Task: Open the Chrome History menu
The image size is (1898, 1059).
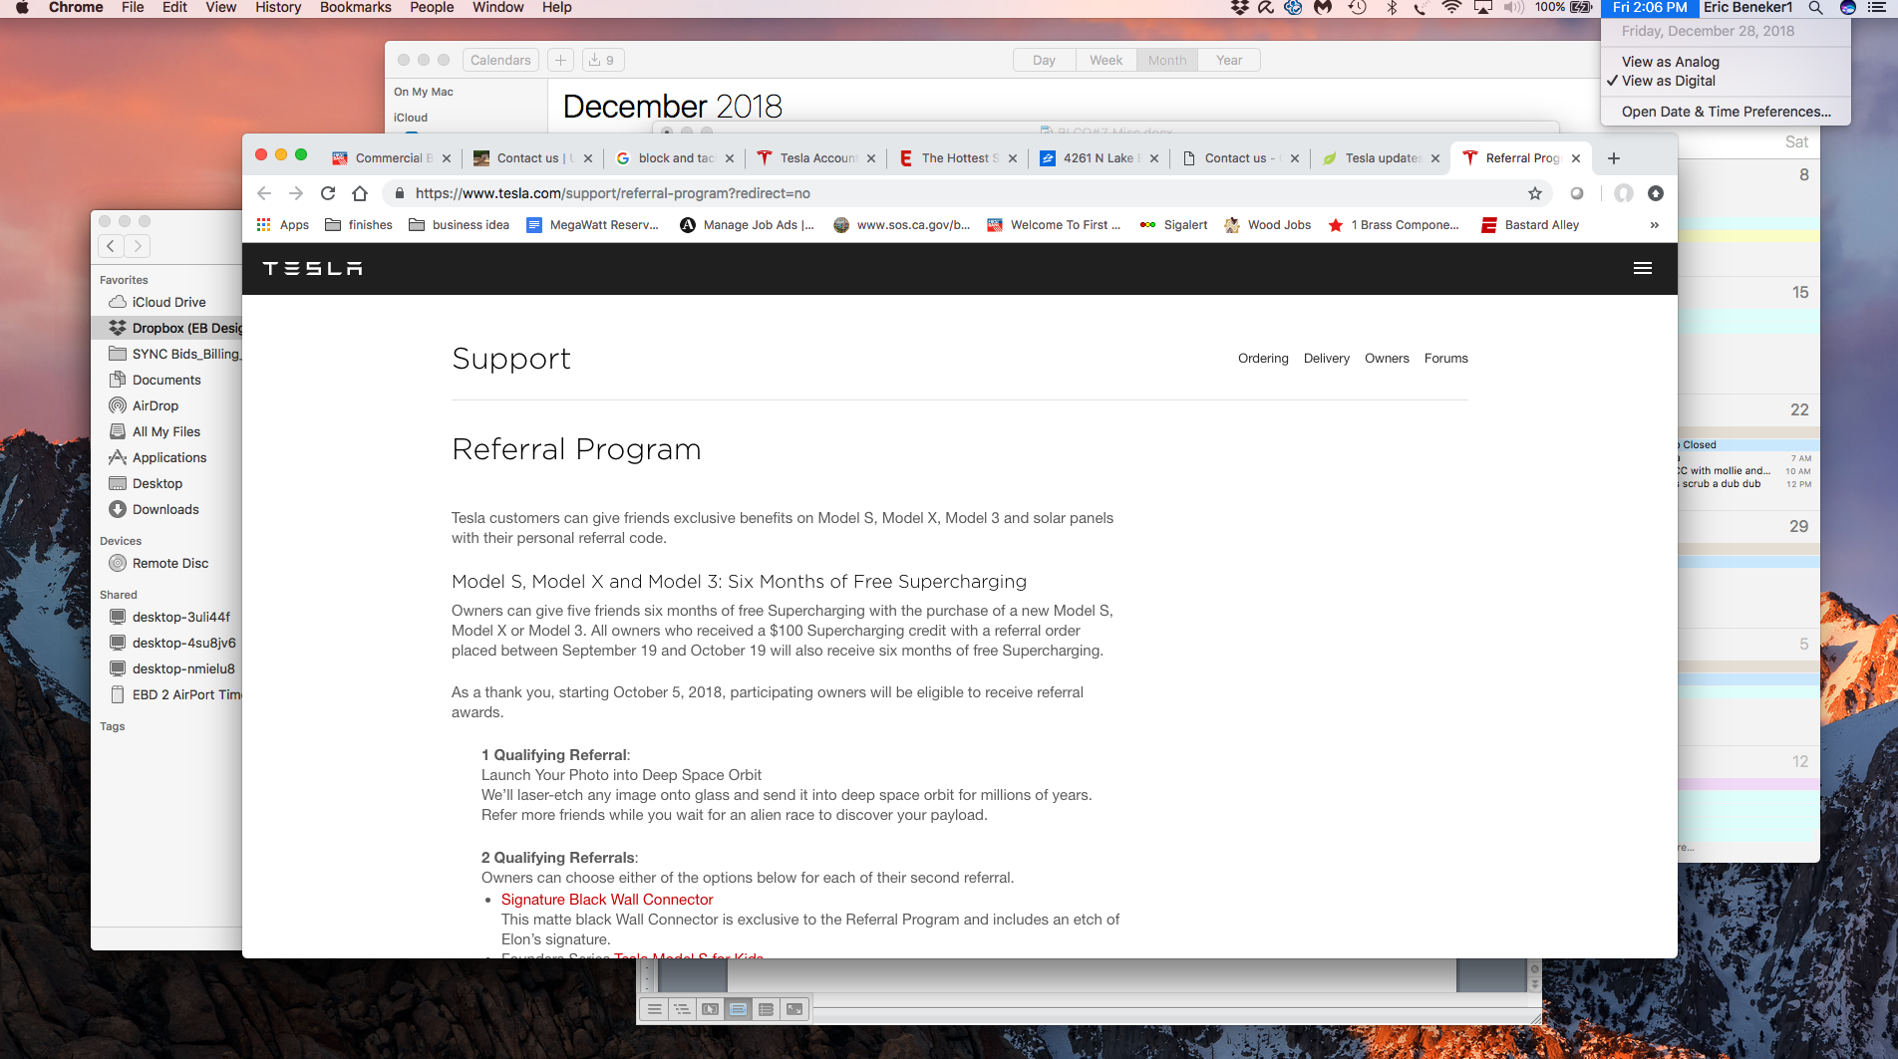Action: click(277, 8)
